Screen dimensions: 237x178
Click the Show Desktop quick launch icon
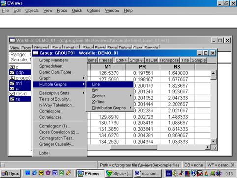click(28, 173)
